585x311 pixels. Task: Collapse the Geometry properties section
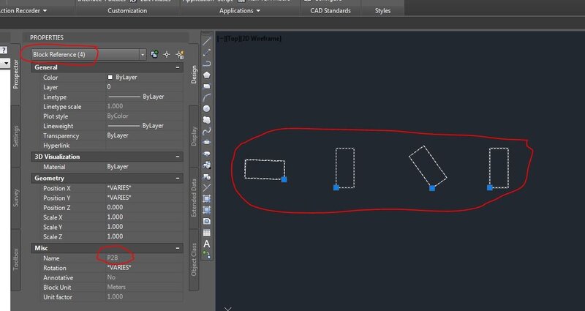click(x=177, y=178)
